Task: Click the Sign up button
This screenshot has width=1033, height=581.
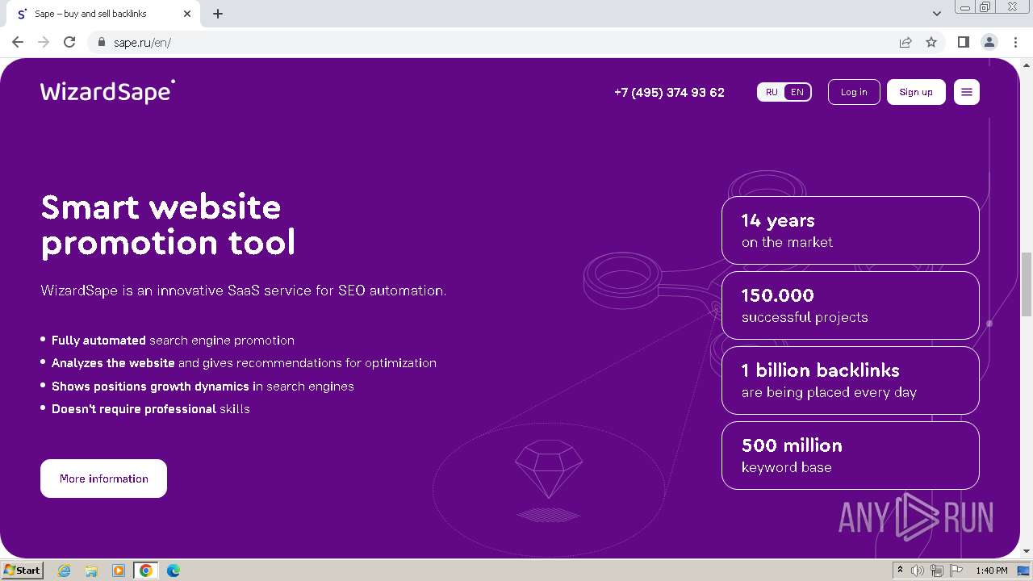Action: [916, 92]
